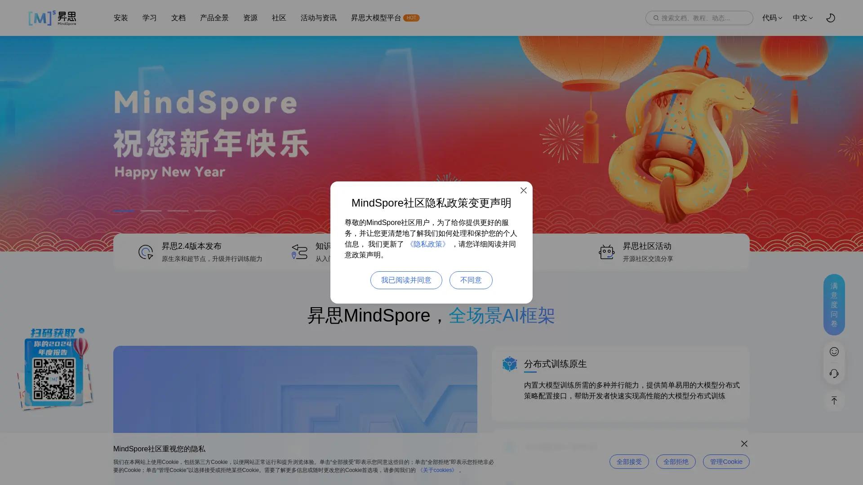Click the 分布式训练原生 hexagon icon

pyautogui.click(x=509, y=364)
